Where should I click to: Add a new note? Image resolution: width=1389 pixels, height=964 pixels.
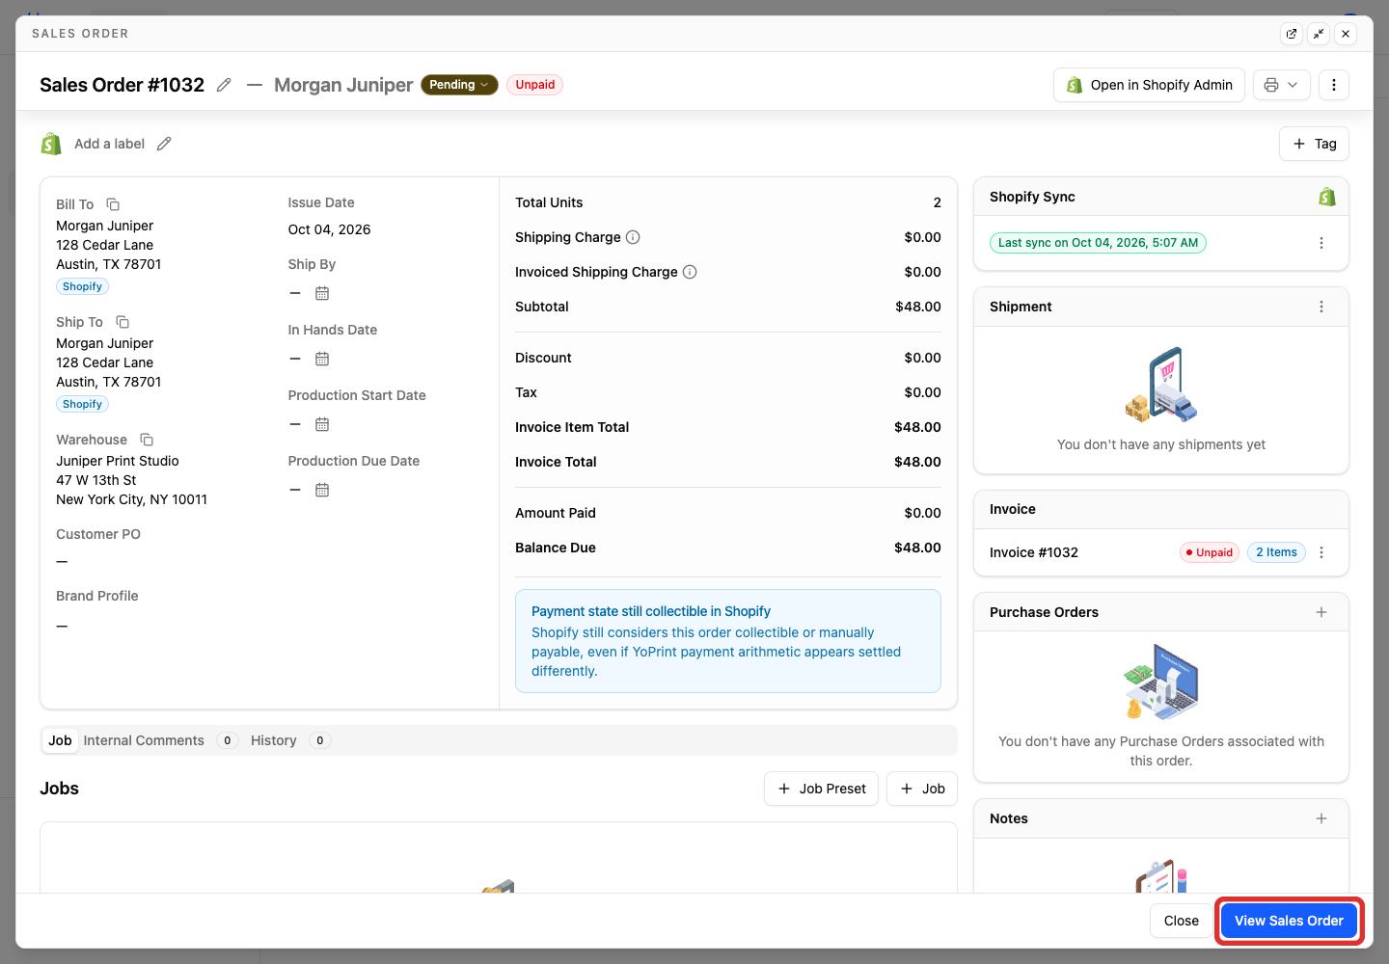tap(1321, 818)
